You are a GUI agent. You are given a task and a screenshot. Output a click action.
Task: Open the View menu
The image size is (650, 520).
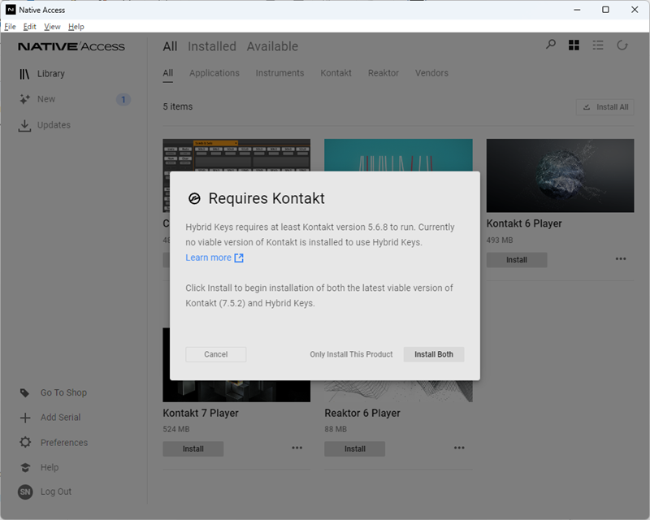click(x=52, y=27)
